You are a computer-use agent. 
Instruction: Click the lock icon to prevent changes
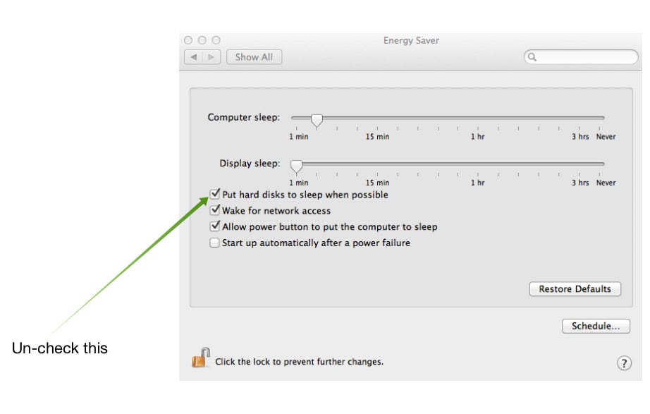pyautogui.click(x=201, y=358)
